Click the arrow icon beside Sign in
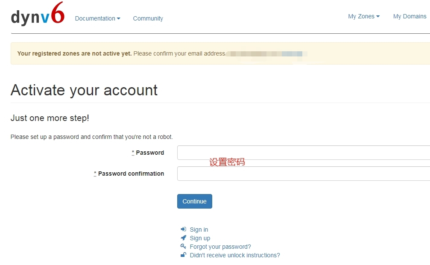The width and height of the screenshot is (430, 265). (183, 230)
